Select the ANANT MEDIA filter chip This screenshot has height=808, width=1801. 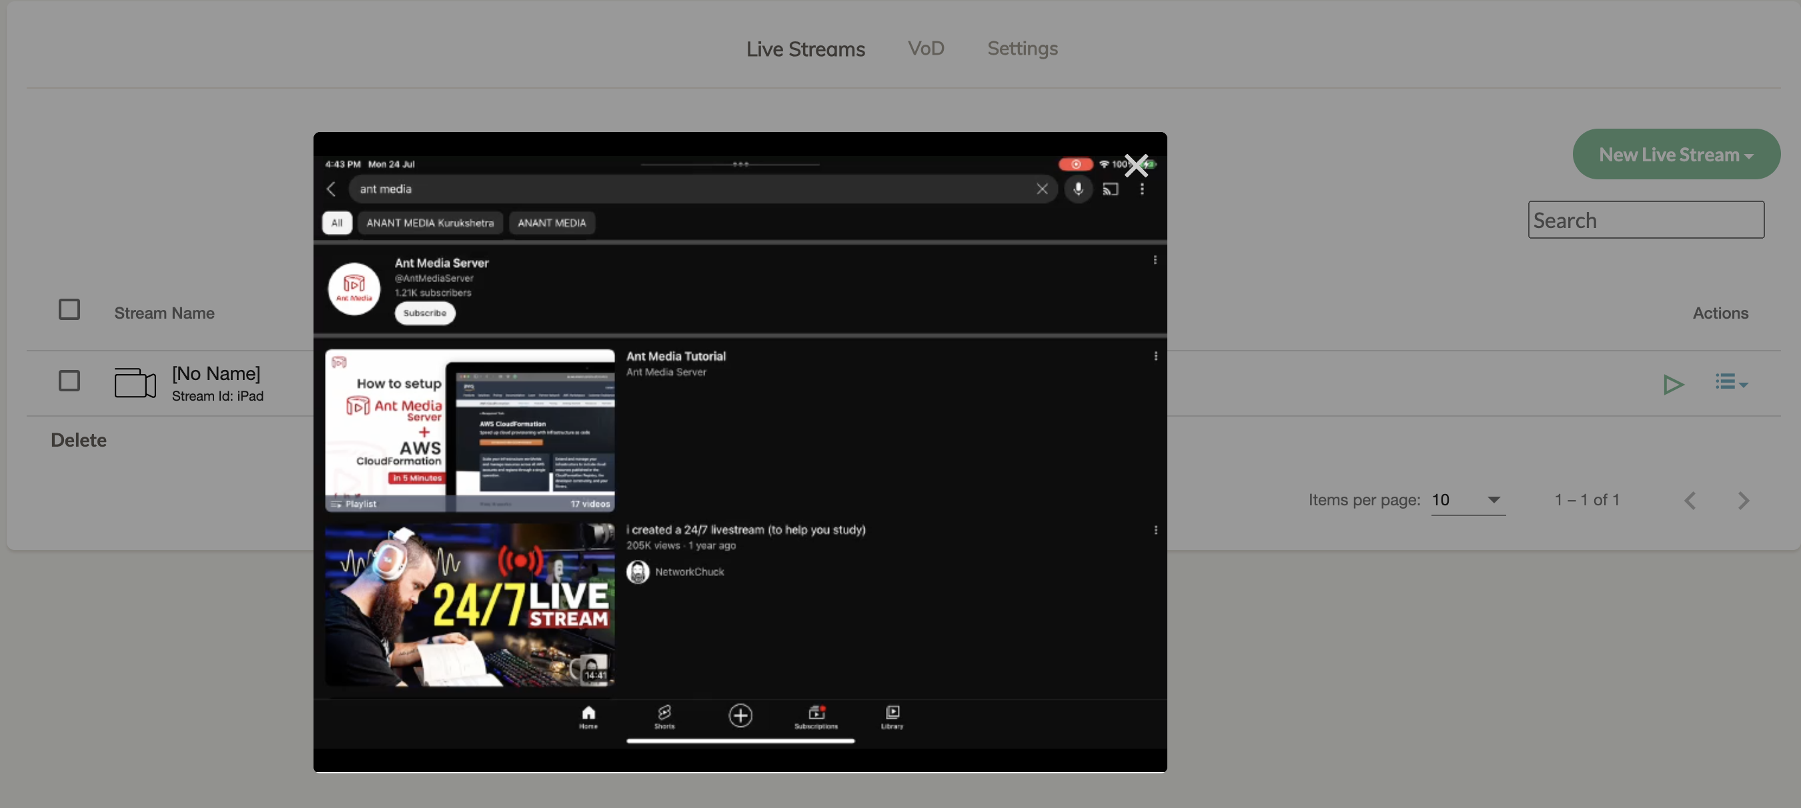click(552, 223)
